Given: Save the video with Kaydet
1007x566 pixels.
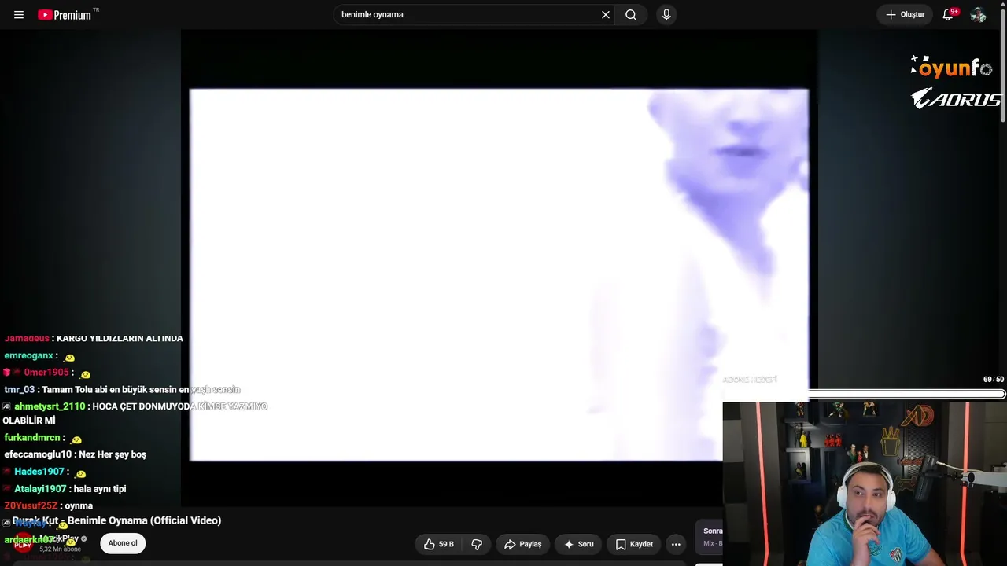Looking at the screenshot, I should pos(634,544).
